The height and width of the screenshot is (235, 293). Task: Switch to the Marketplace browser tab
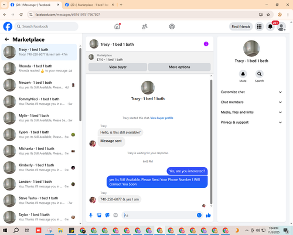point(89,5)
